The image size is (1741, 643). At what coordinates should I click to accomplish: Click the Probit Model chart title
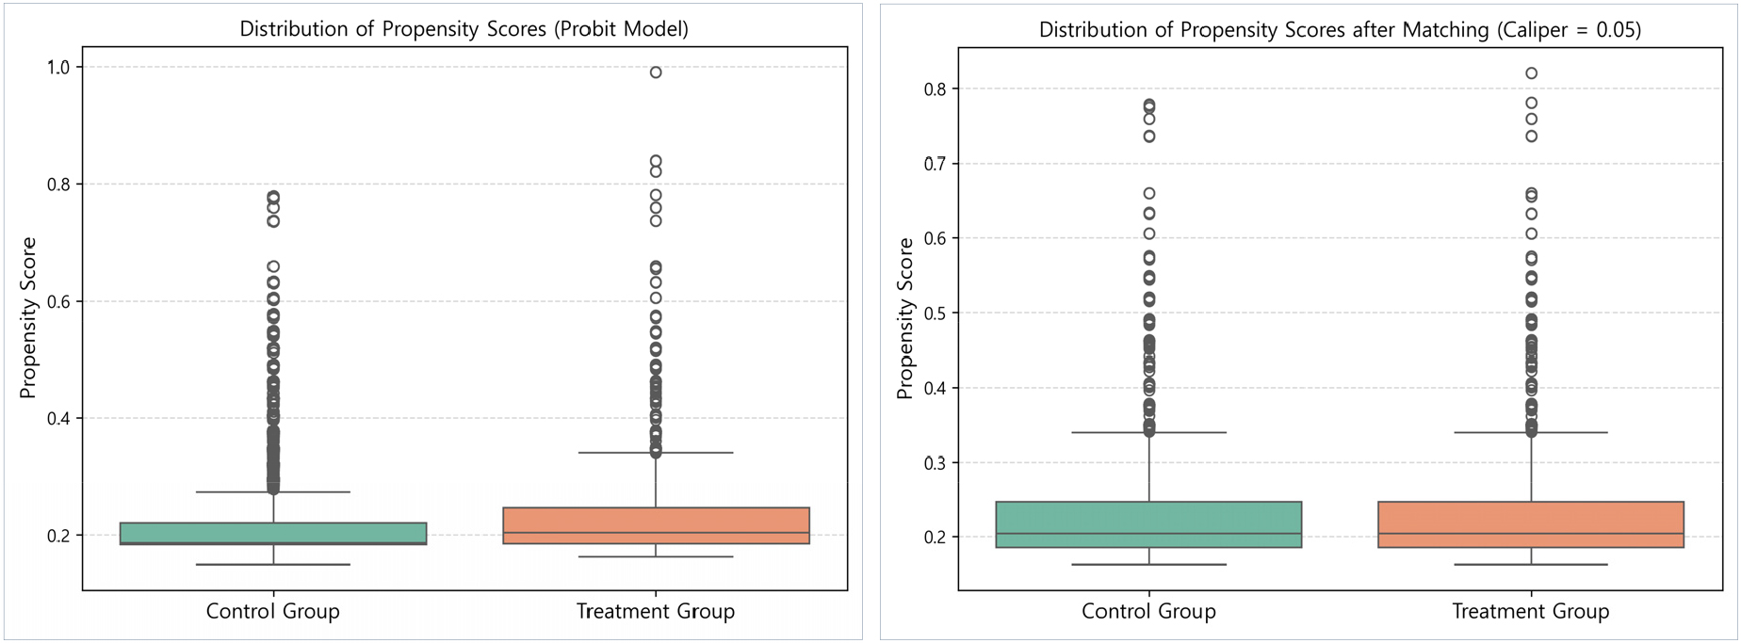click(464, 29)
